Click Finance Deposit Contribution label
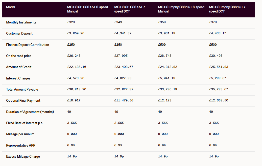The height and width of the screenshot is (166, 262). (x=28, y=45)
